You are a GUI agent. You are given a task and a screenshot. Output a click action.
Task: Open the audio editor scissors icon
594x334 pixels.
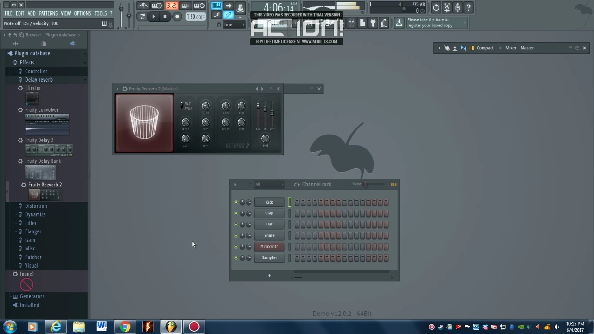446,7
